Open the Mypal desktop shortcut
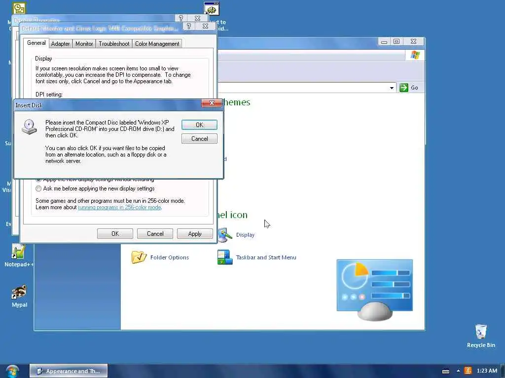Image resolution: width=505 pixels, height=378 pixels. (x=19, y=296)
